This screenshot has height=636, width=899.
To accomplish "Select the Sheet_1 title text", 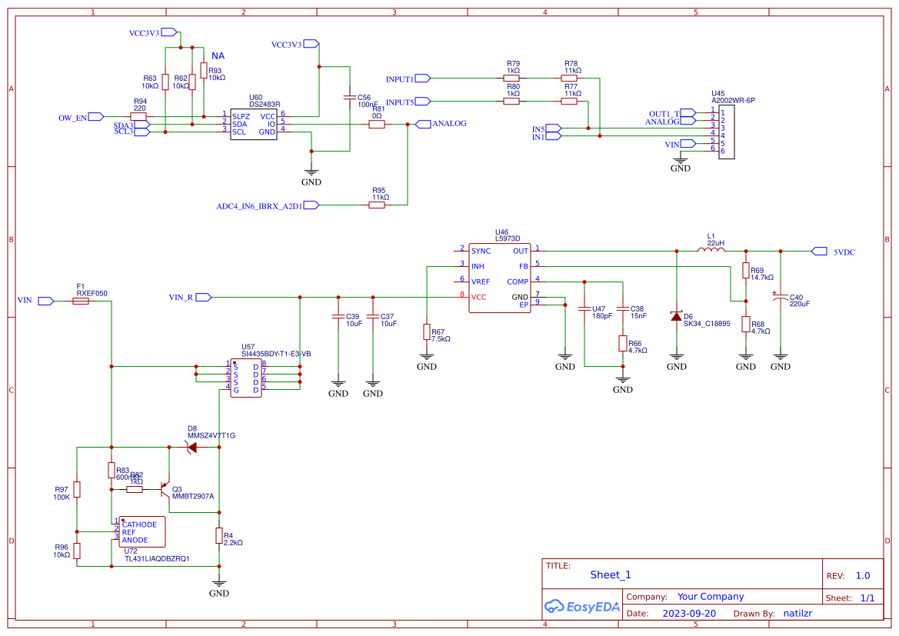I will (x=611, y=574).
